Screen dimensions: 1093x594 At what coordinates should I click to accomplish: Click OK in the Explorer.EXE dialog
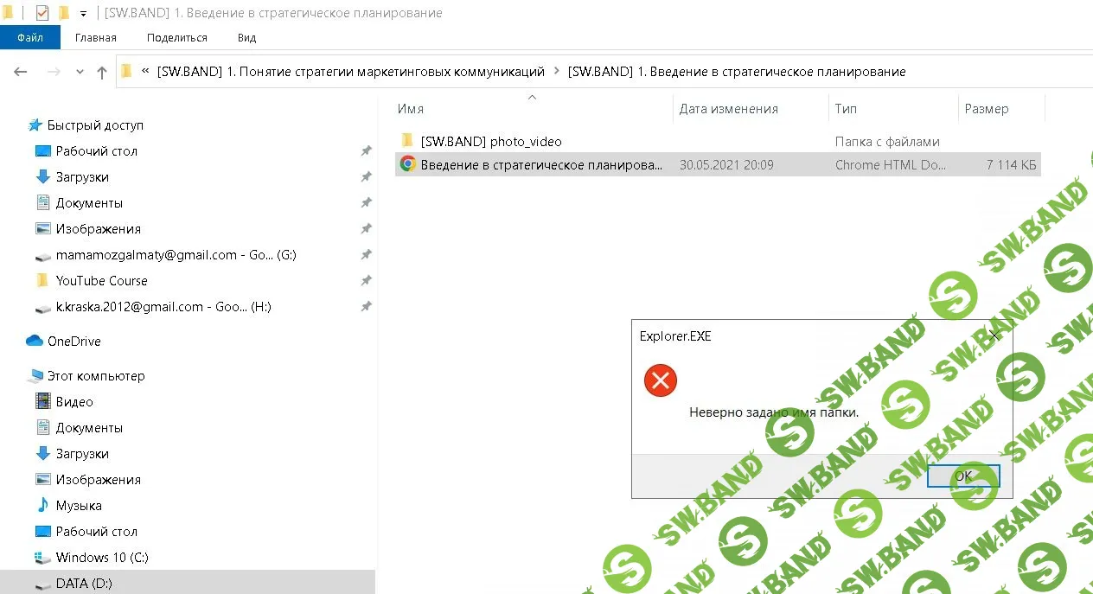tap(962, 476)
